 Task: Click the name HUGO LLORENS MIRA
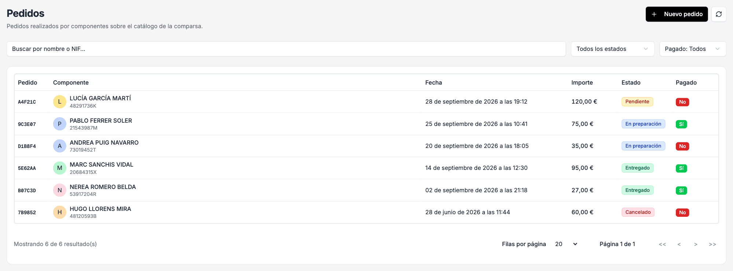pyautogui.click(x=100, y=209)
